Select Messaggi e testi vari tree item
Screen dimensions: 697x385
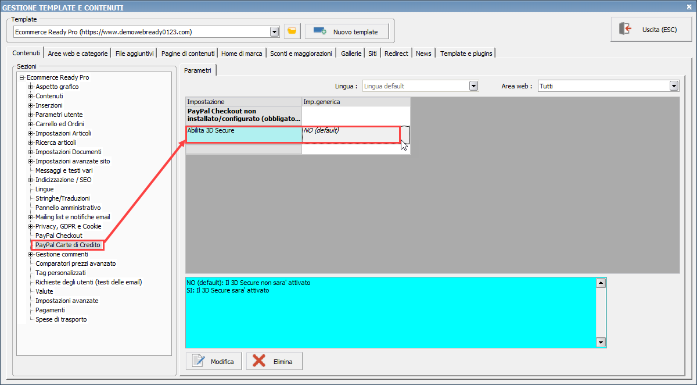tap(64, 170)
